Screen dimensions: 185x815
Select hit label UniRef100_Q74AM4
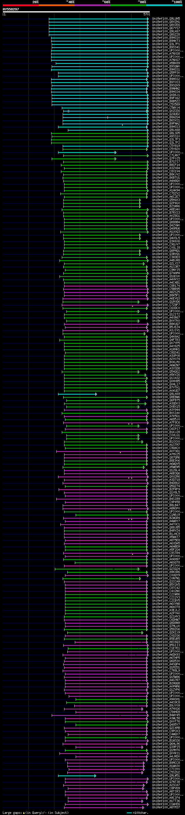(166, 273)
